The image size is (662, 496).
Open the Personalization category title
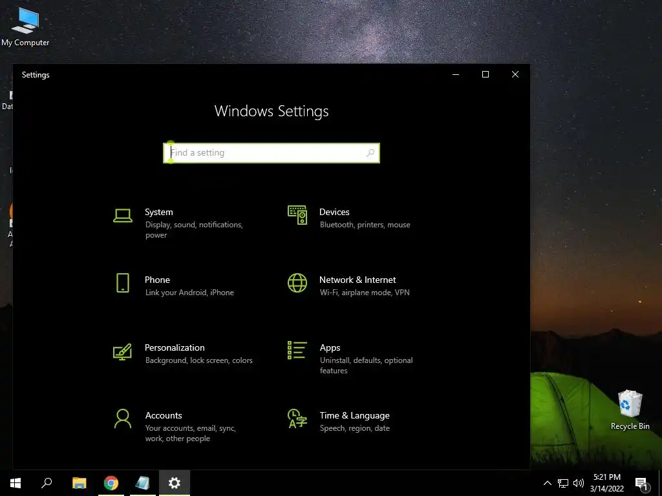tap(175, 347)
